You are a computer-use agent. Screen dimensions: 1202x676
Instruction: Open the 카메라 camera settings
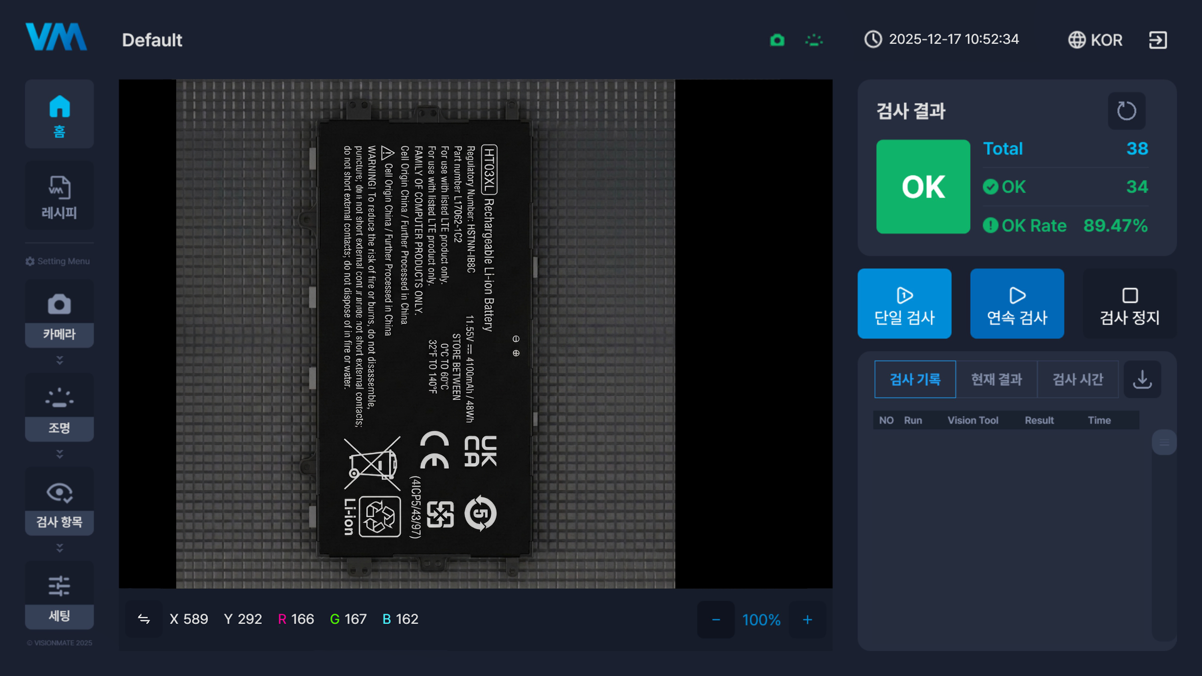(59, 314)
